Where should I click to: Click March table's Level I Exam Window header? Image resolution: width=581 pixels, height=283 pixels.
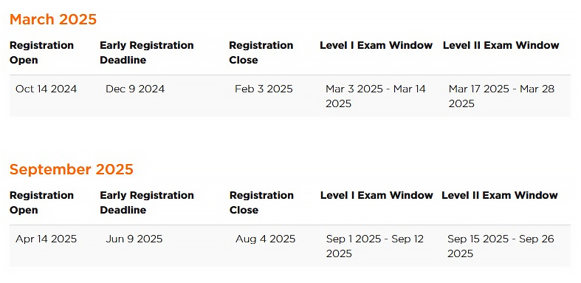click(x=376, y=45)
